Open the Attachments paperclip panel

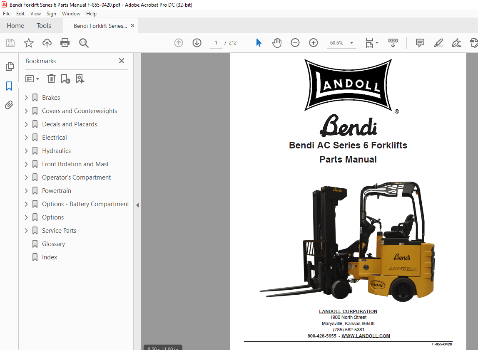point(9,105)
